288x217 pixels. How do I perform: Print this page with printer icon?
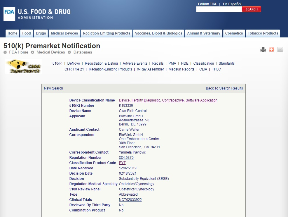point(263,49)
